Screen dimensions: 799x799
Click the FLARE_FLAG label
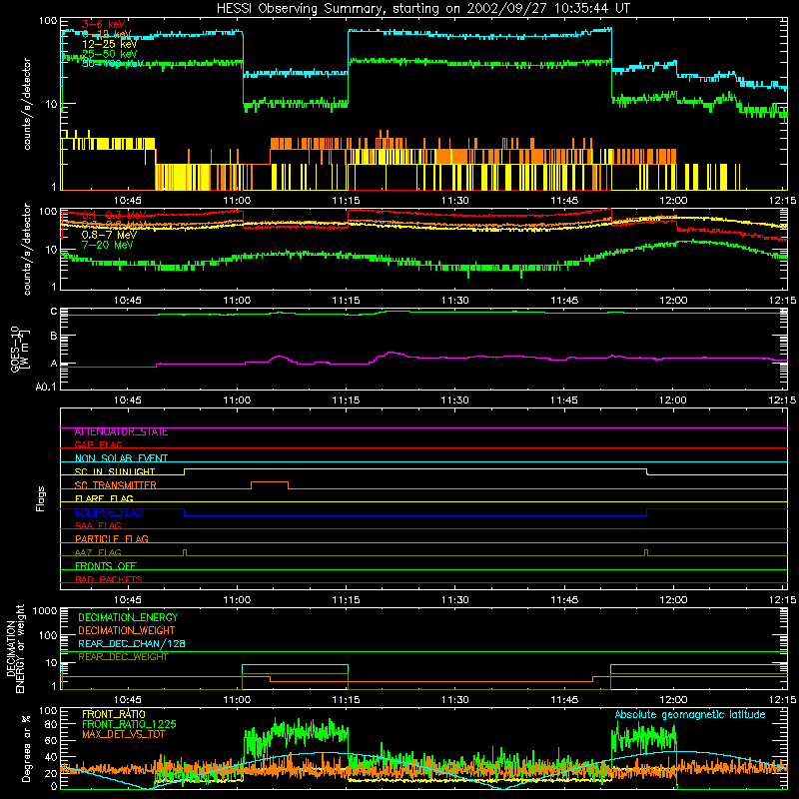[x=104, y=498]
